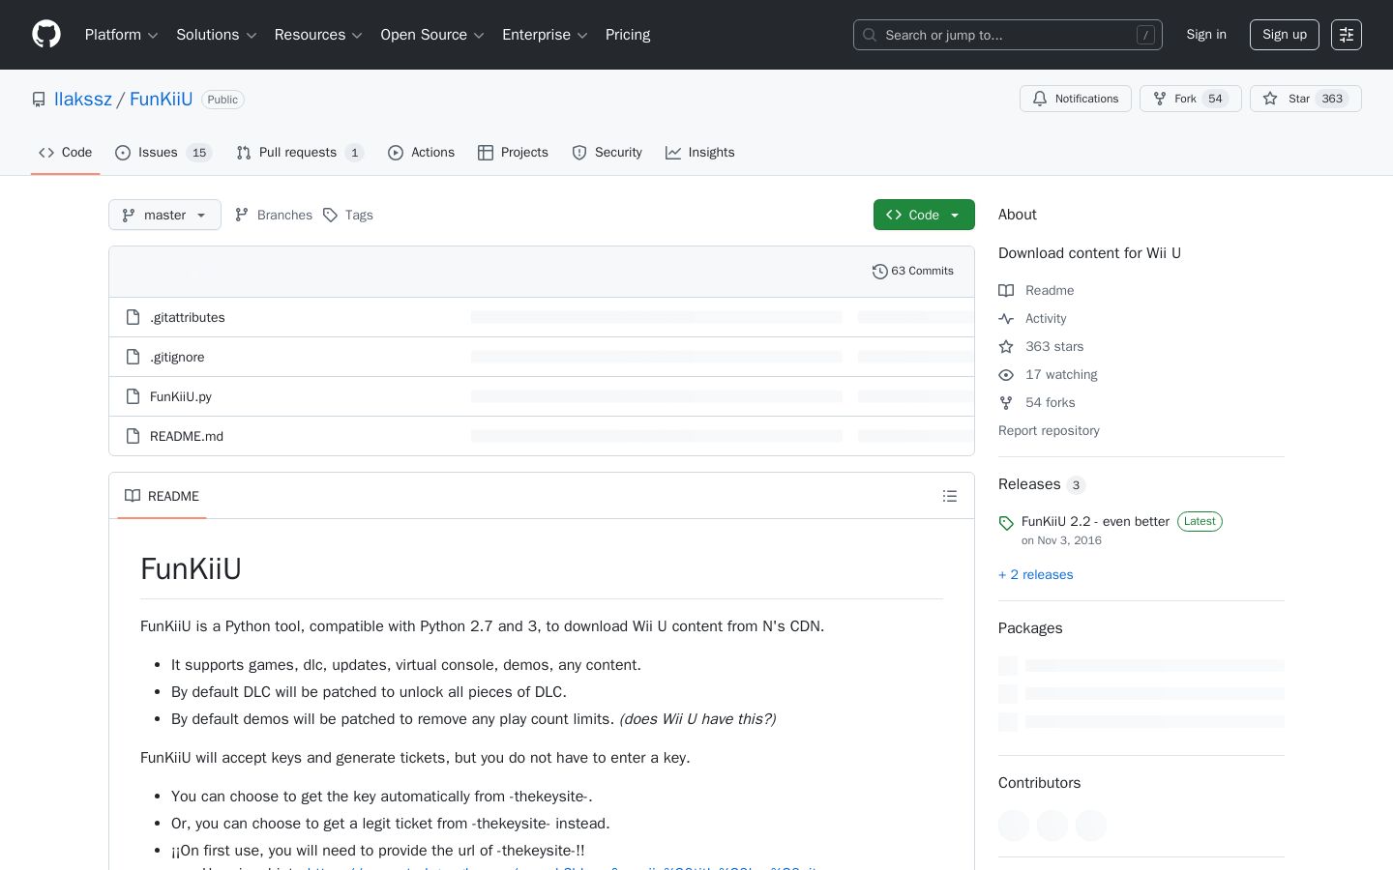Expand the Solutions menu
Image resolution: width=1393 pixels, height=870 pixels.
[217, 35]
